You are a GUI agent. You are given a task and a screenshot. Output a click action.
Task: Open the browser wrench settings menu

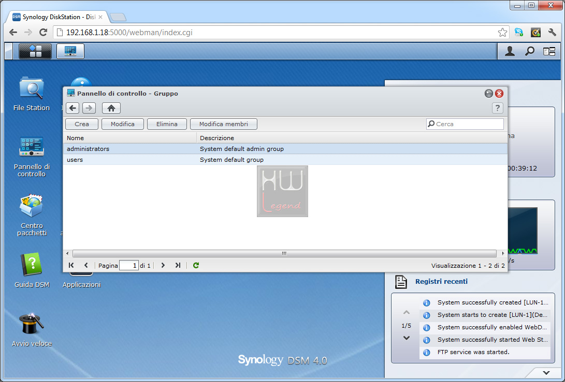553,33
